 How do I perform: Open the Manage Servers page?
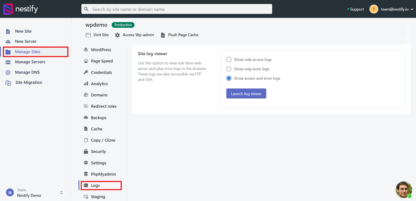(30, 62)
